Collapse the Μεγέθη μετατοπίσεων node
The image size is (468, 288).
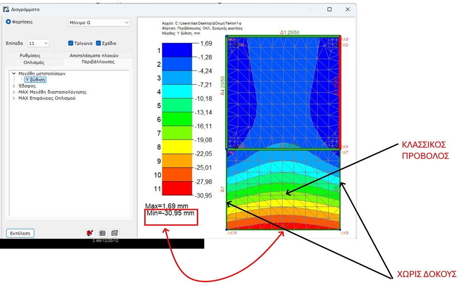click(14, 74)
